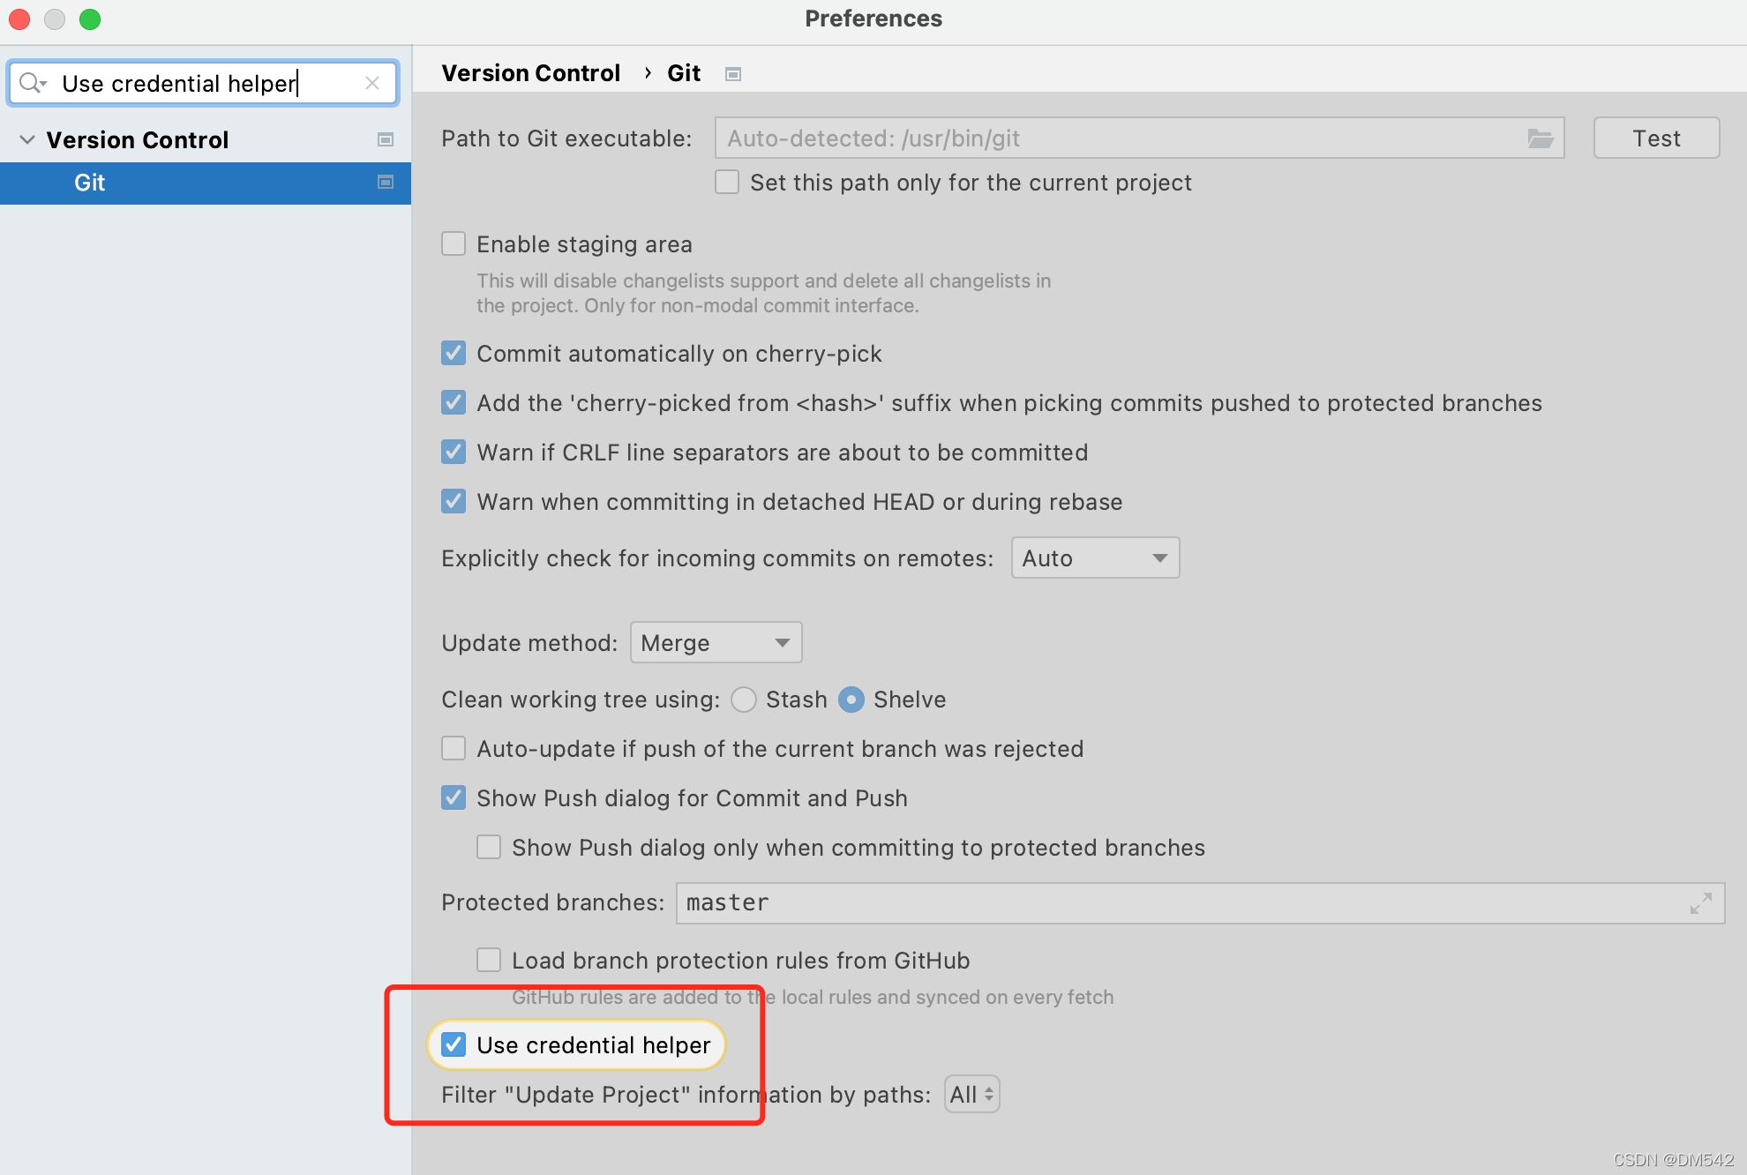Click the small square icon beside Version Control
Viewport: 1747px width, 1175px height.
[x=386, y=139]
